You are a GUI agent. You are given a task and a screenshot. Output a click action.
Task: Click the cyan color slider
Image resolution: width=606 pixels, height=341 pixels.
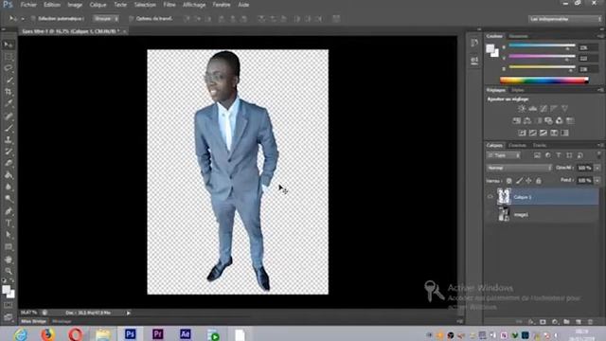[x=542, y=45]
